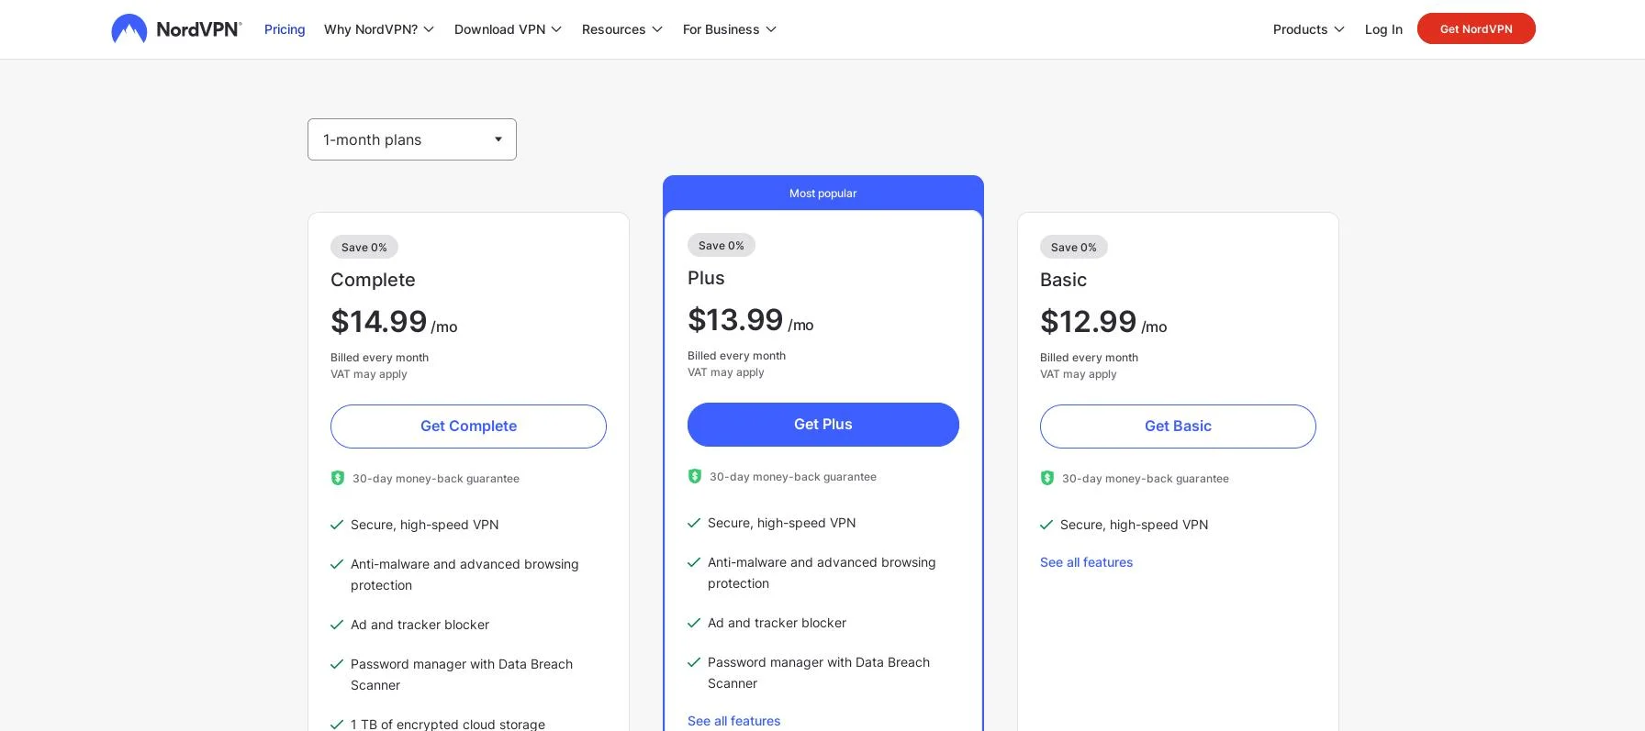Click the Log In link
Viewport: 1645px width, 731px height.
point(1383,29)
